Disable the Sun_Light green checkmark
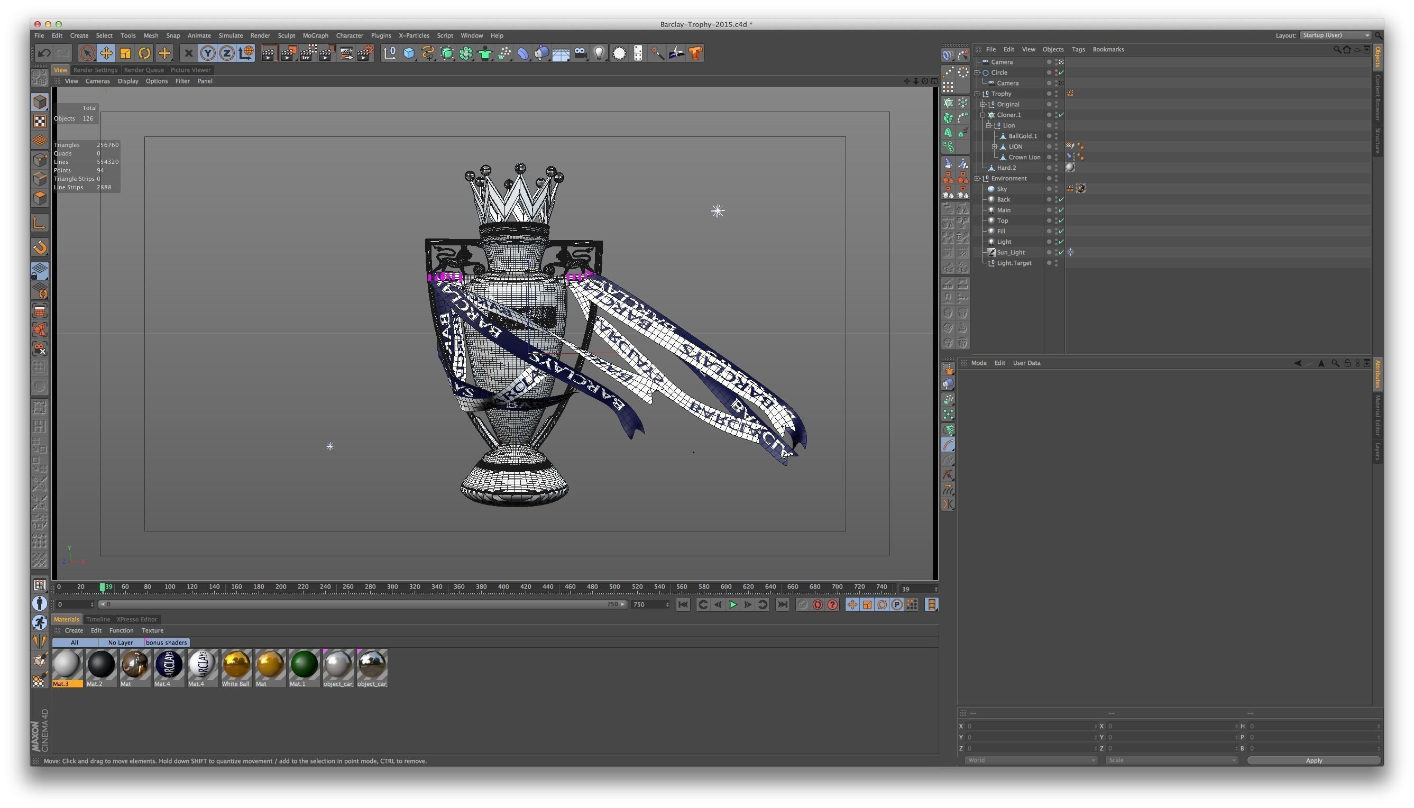This screenshot has height=808, width=1414. click(1061, 253)
